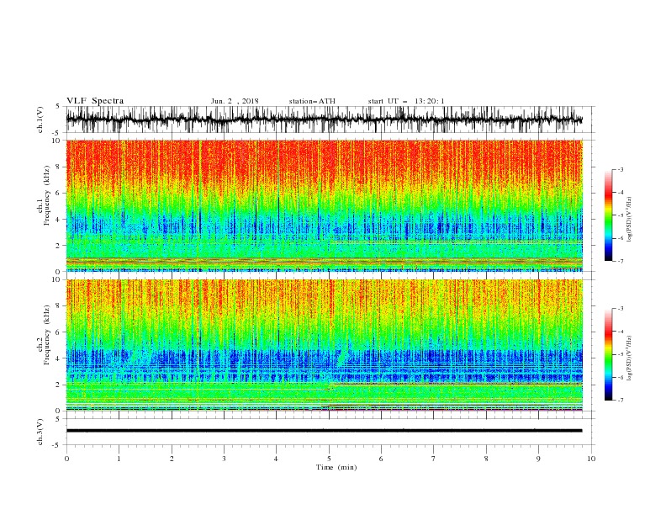Viewport: 666px width, 515px height.
Task: Select the "start UT = 13:20:1" text
Action: pos(406,101)
